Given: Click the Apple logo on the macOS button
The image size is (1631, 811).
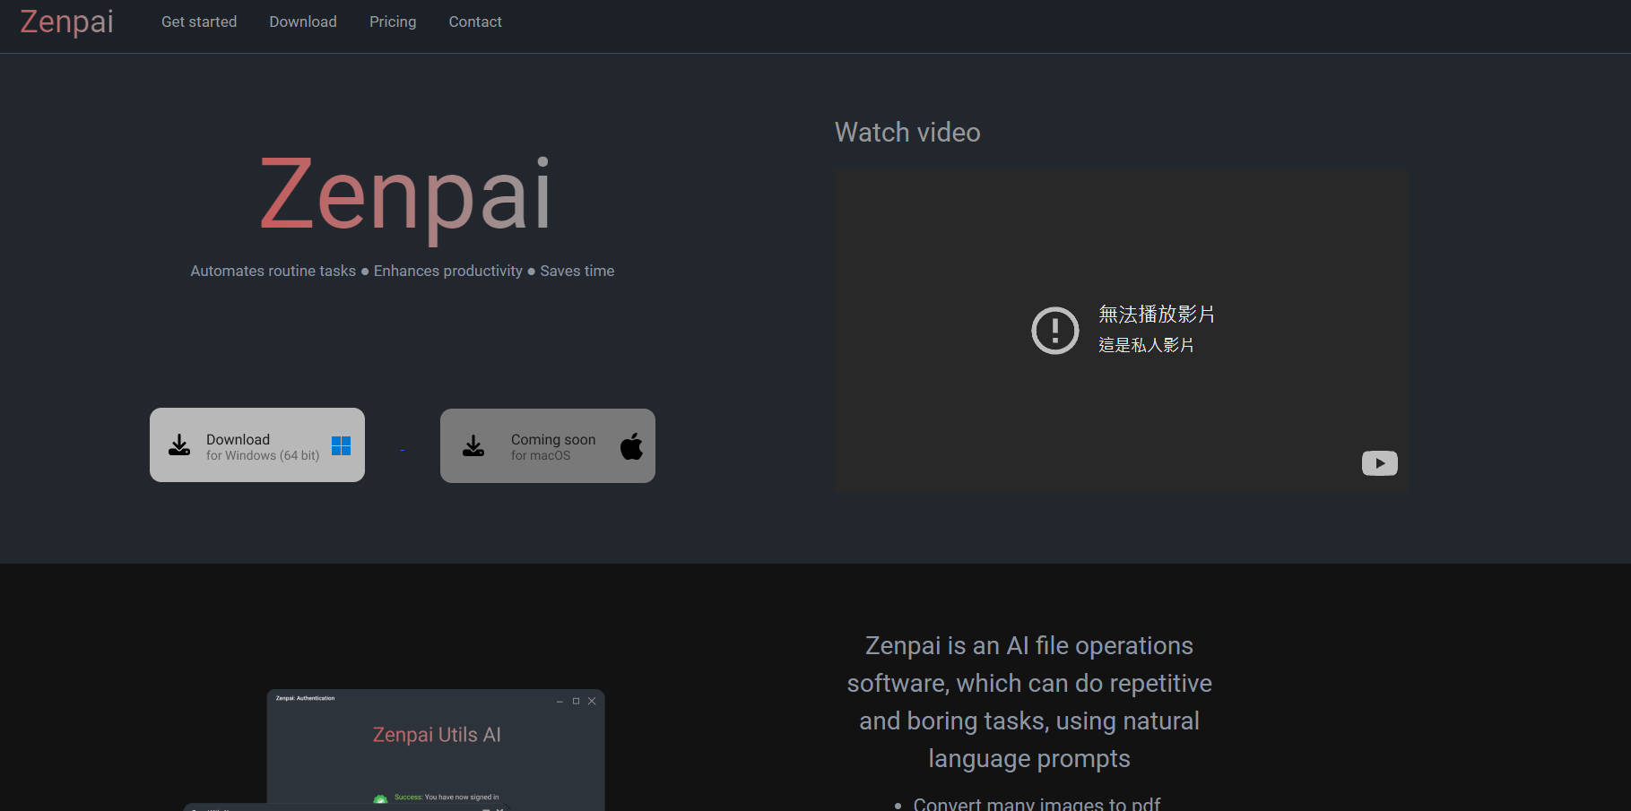Looking at the screenshot, I should tap(631, 445).
